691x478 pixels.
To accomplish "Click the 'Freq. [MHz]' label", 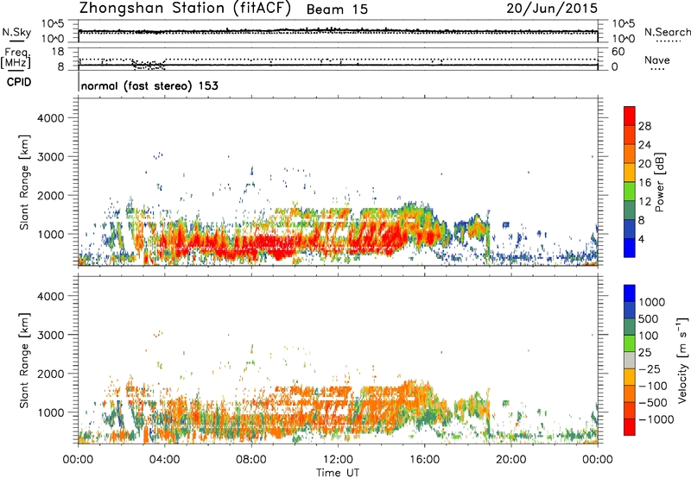I will 16,58.
